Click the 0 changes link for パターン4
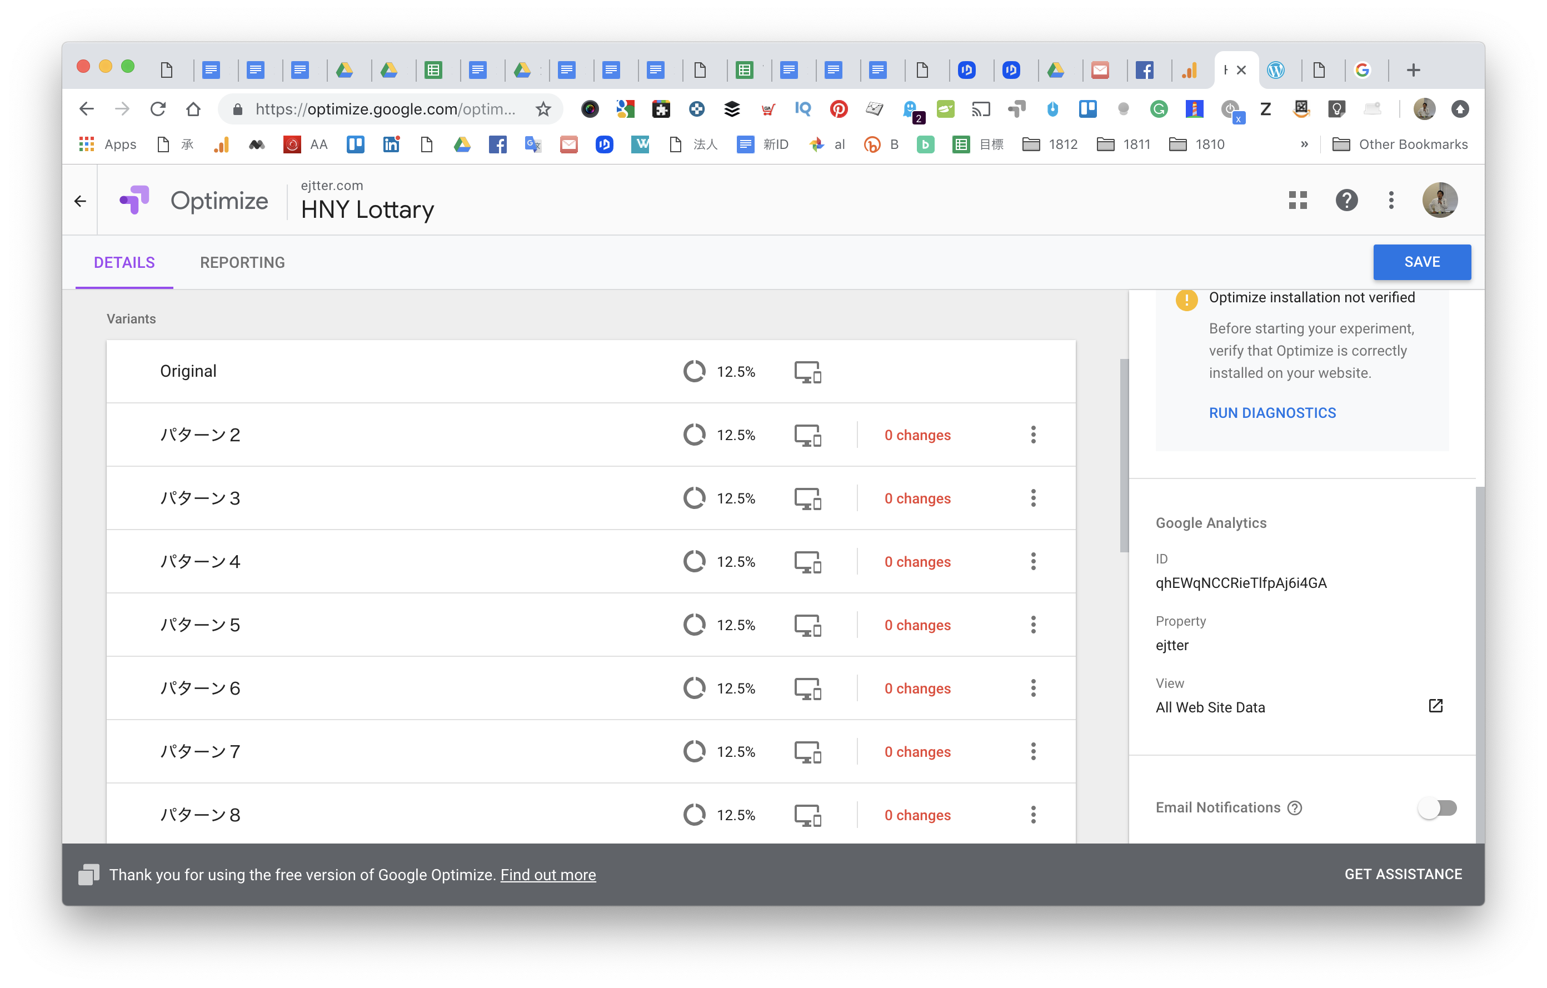This screenshot has height=988, width=1547. click(917, 562)
